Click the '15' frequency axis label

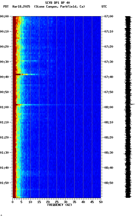(x=39, y=202)
